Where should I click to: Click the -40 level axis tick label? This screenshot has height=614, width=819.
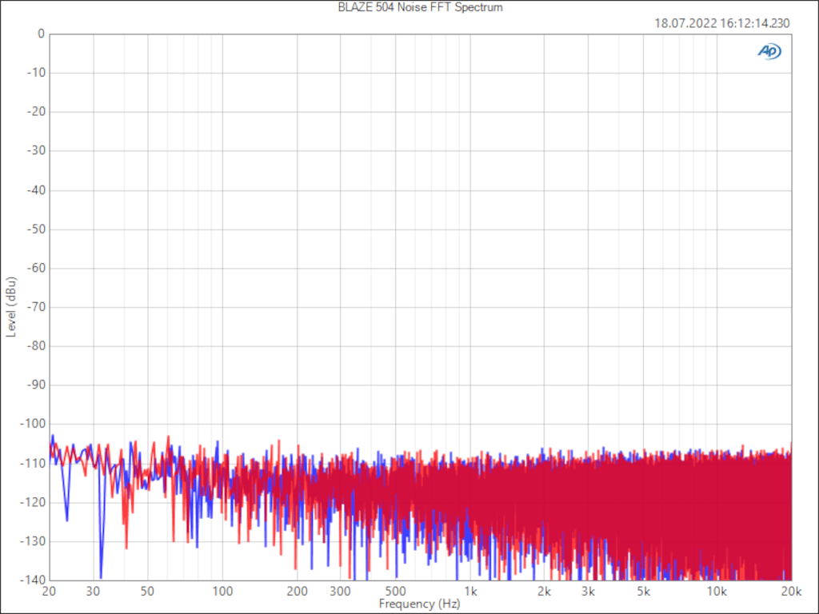36,190
